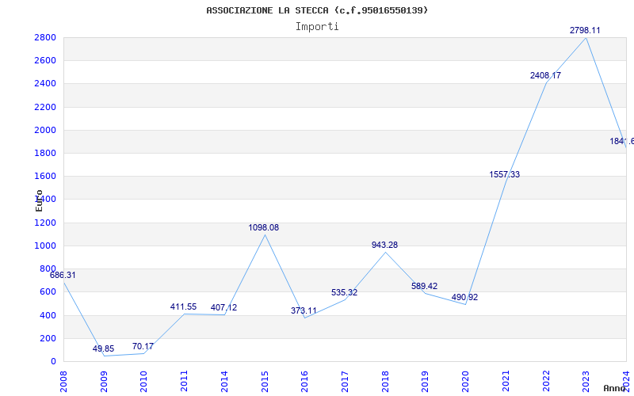Click the x-axis year 2023

(586, 382)
